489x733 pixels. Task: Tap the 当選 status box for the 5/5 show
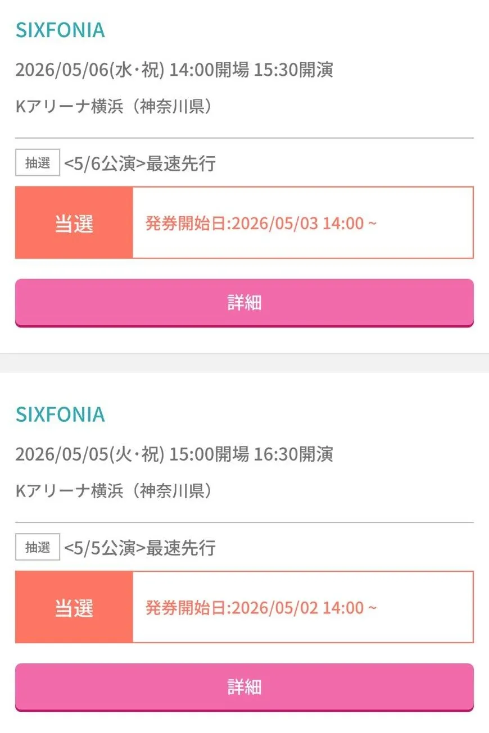coord(74,607)
